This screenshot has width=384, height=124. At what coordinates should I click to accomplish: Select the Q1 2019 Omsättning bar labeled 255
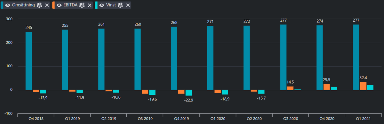pyautogui.click(x=65, y=60)
